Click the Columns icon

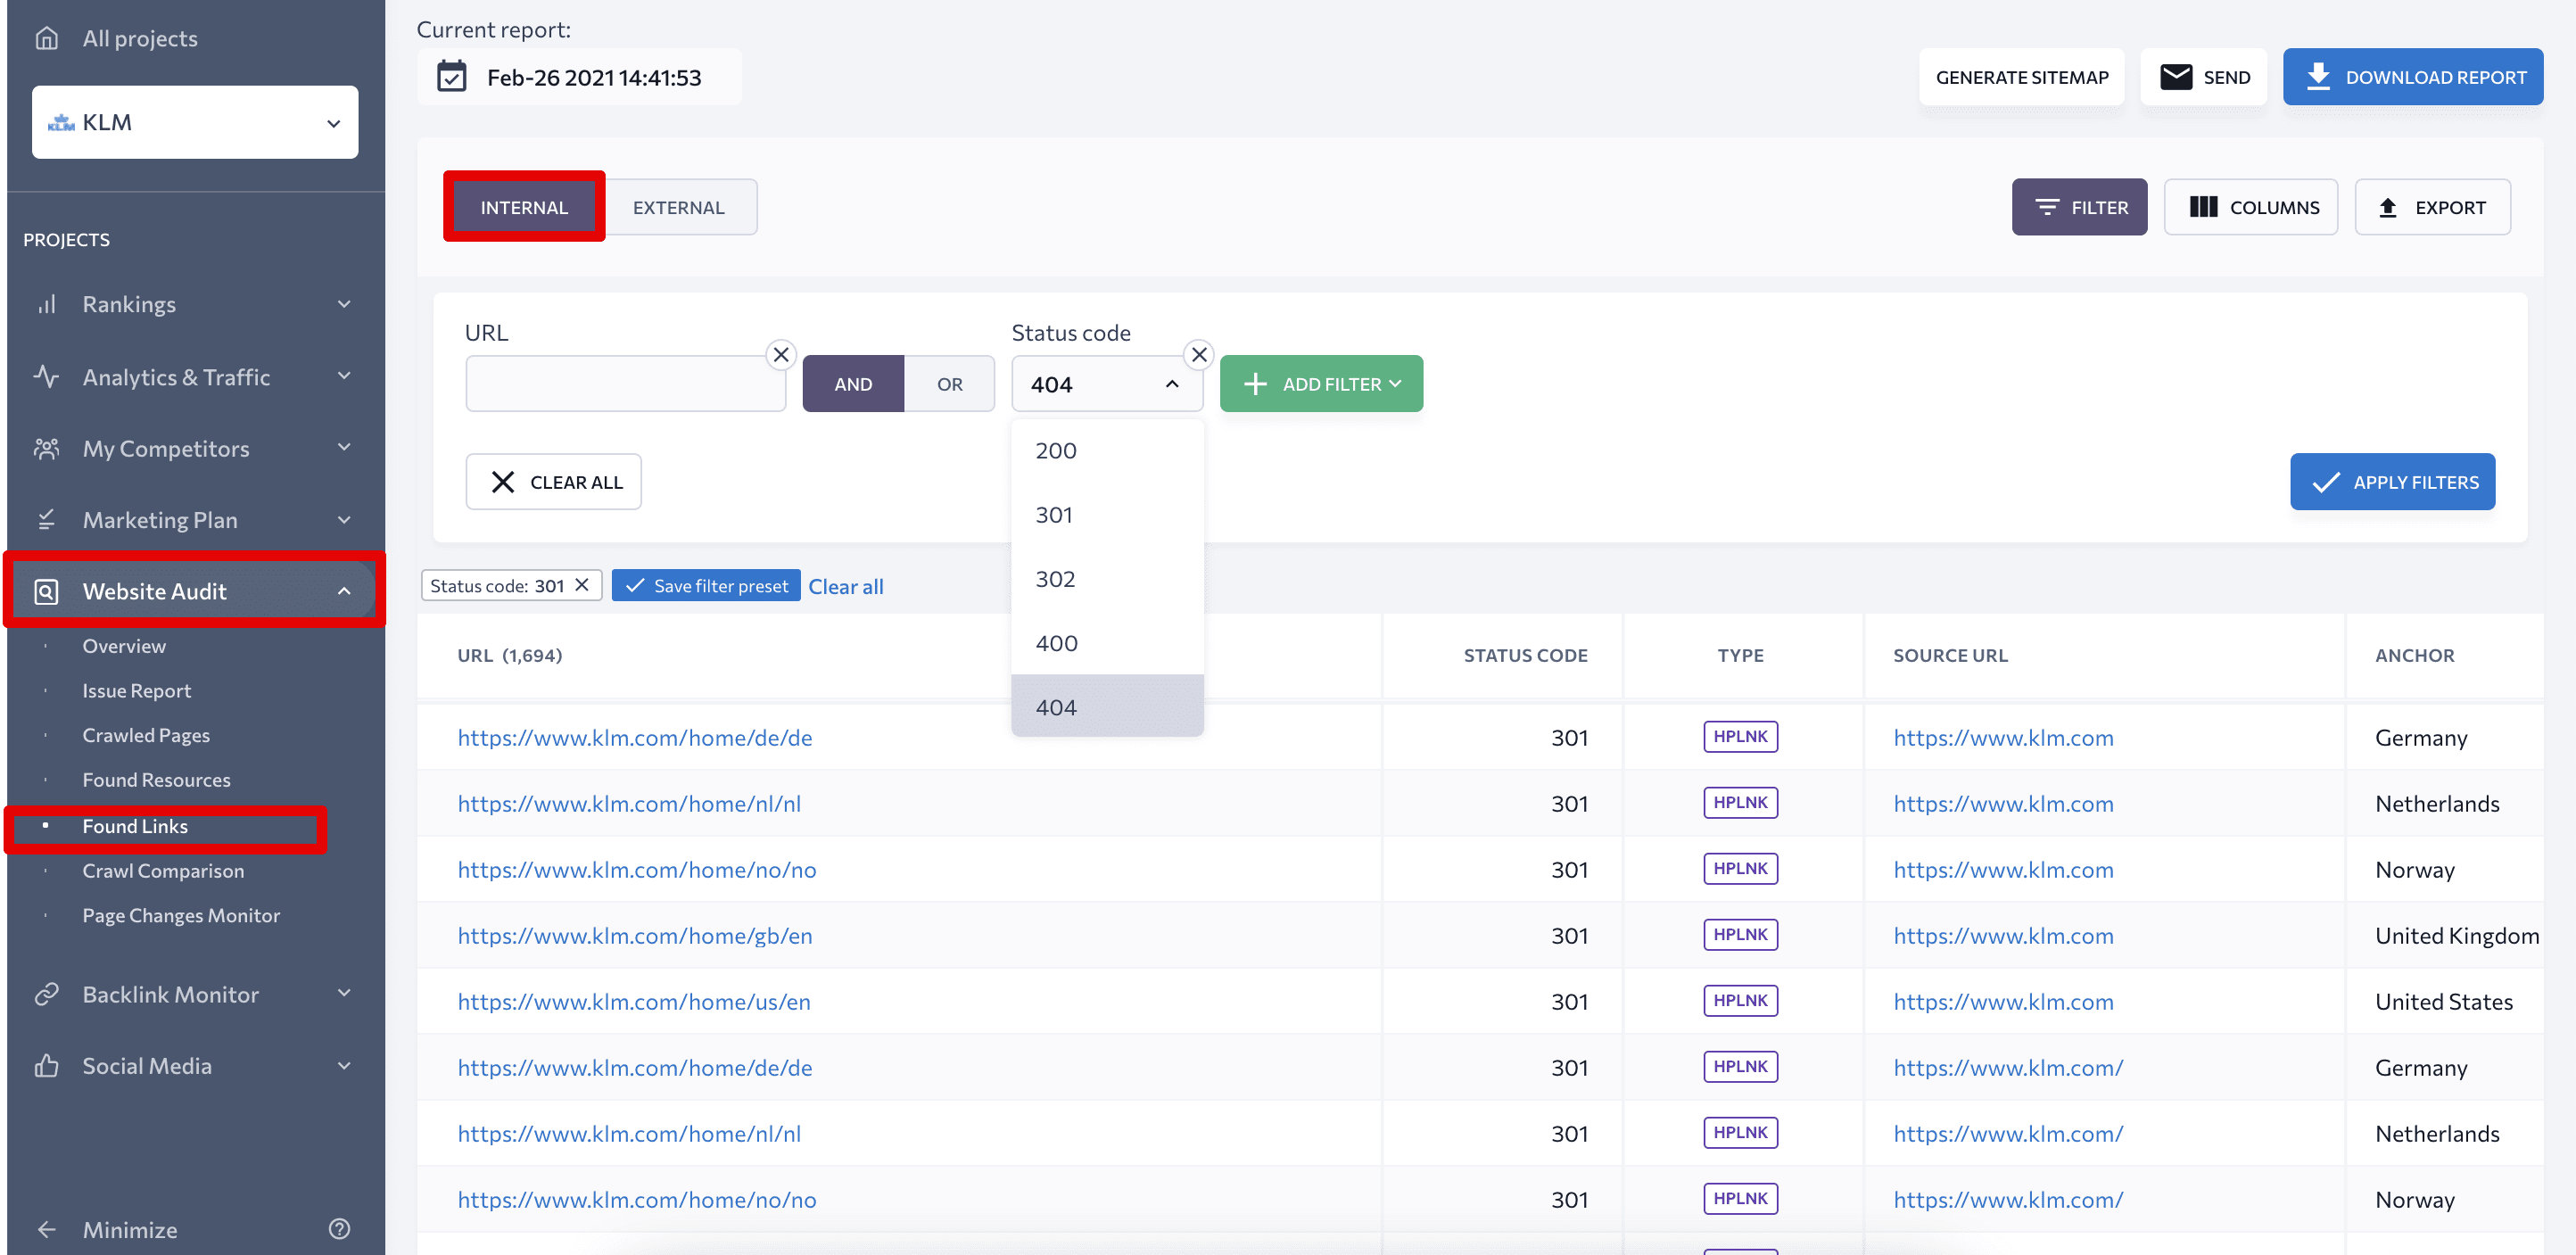(2204, 207)
